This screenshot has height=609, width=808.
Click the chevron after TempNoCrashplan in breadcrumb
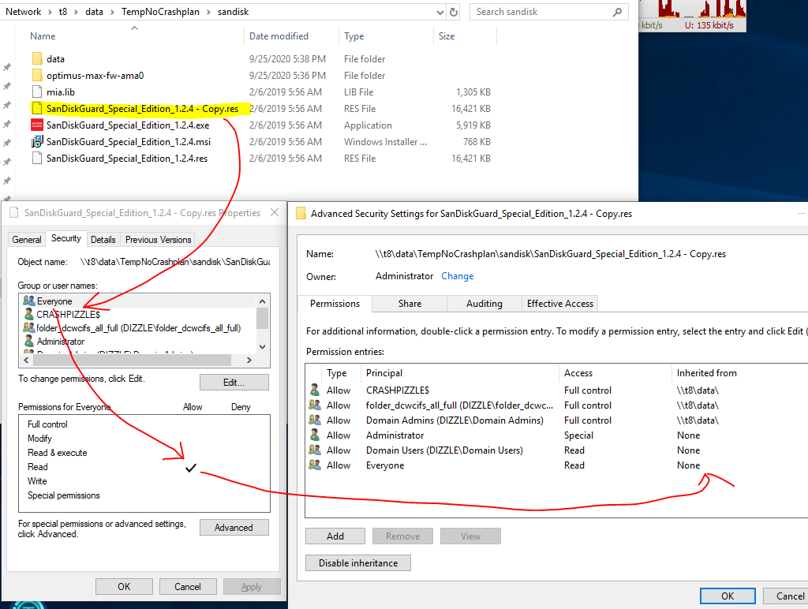coord(208,12)
